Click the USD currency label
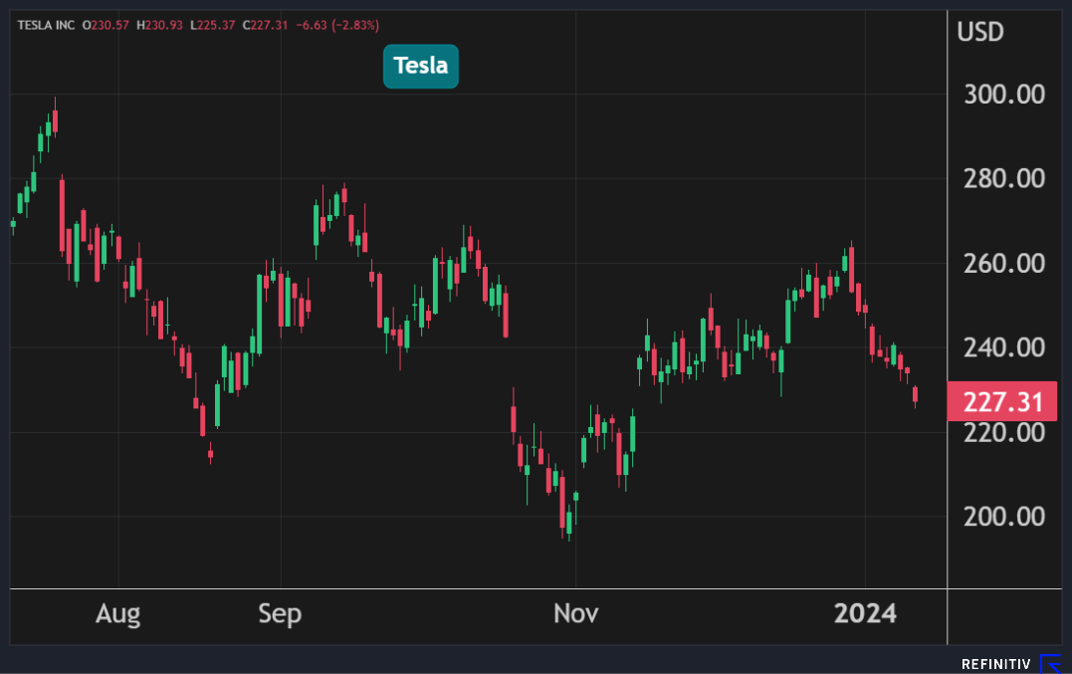 point(979,31)
